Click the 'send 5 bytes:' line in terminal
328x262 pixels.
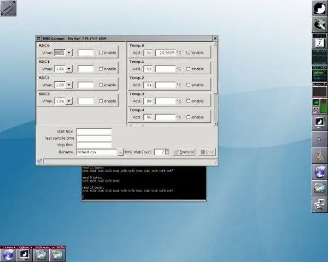[92, 177]
